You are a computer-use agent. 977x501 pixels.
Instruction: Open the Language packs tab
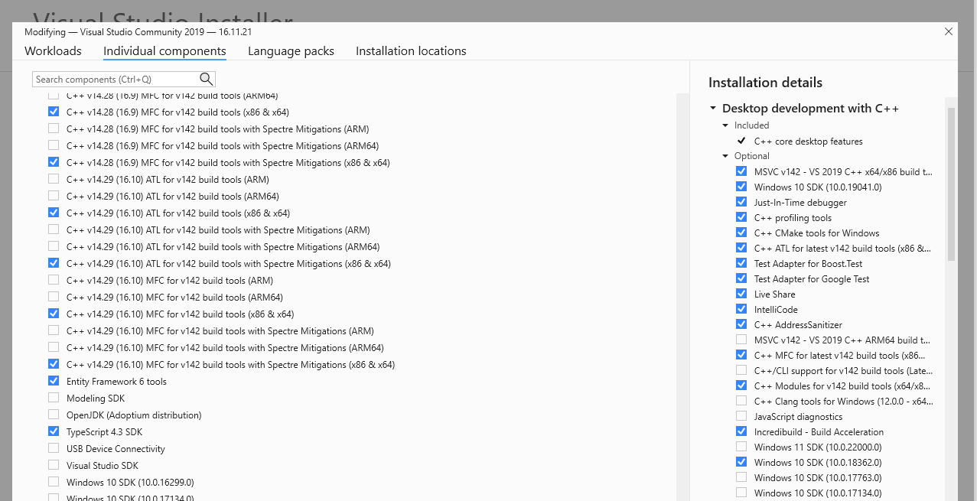point(291,51)
